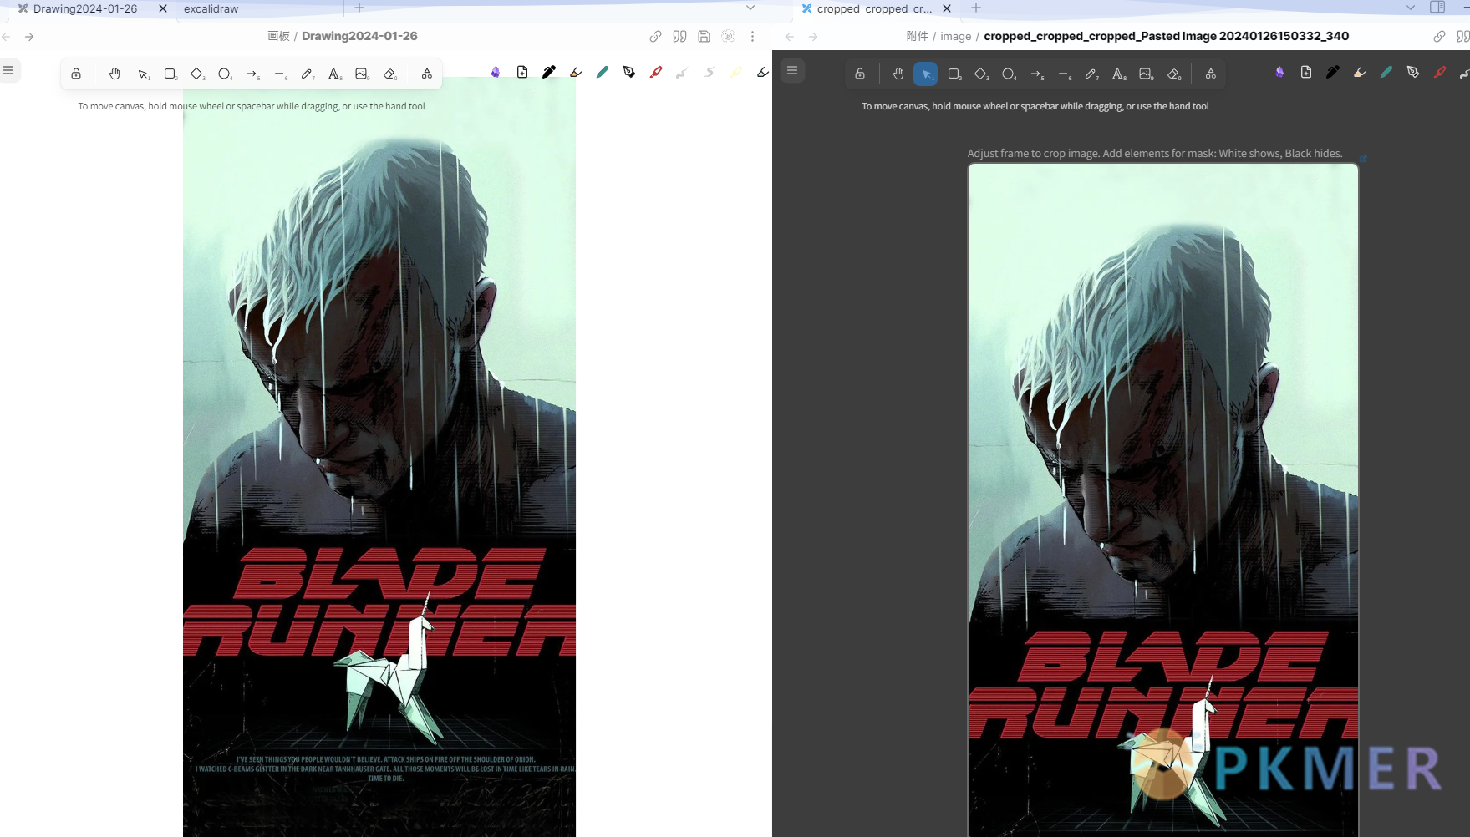Switch to Drawing2024-01-26 tab
Image resolution: width=1470 pixels, height=837 pixels.
[x=84, y=8]
